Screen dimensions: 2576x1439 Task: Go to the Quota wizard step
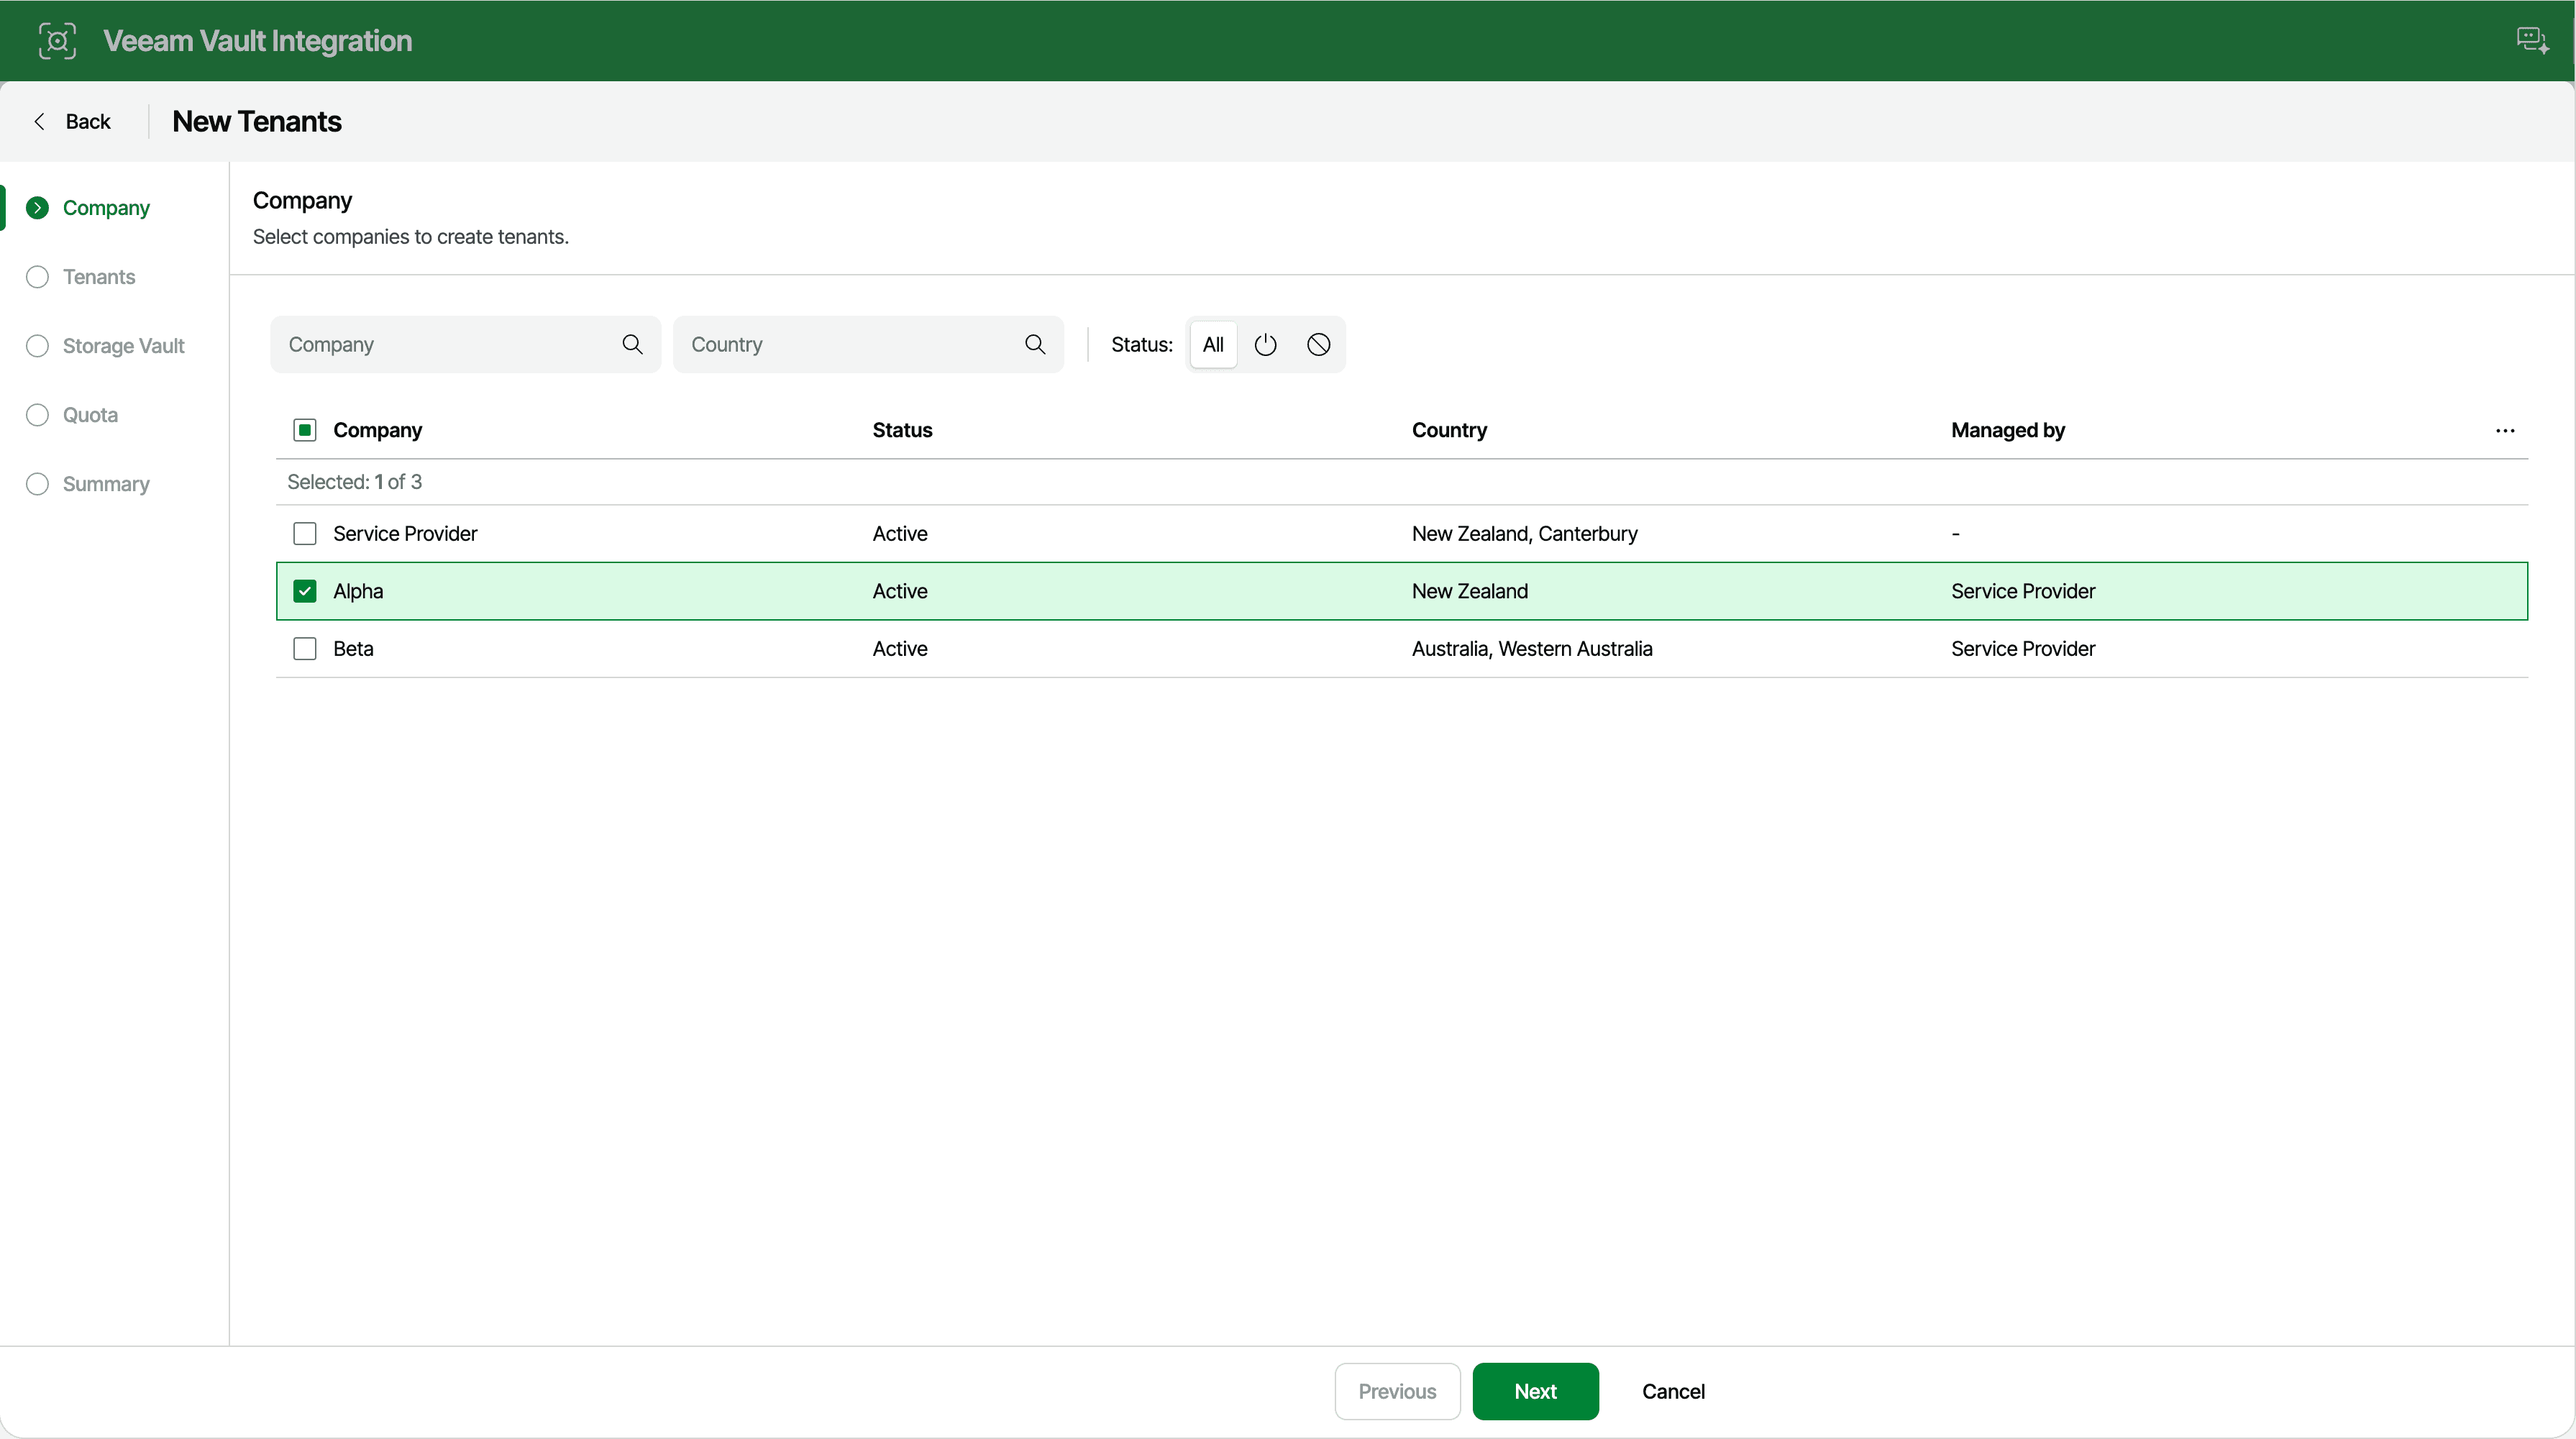point(90,415)
